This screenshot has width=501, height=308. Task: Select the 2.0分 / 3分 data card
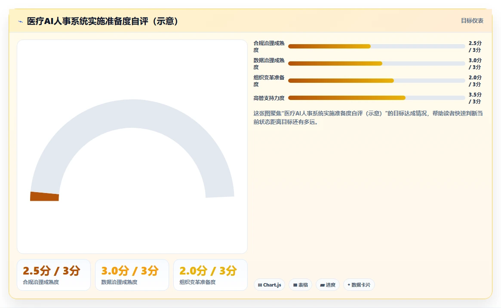click(210, 275)
